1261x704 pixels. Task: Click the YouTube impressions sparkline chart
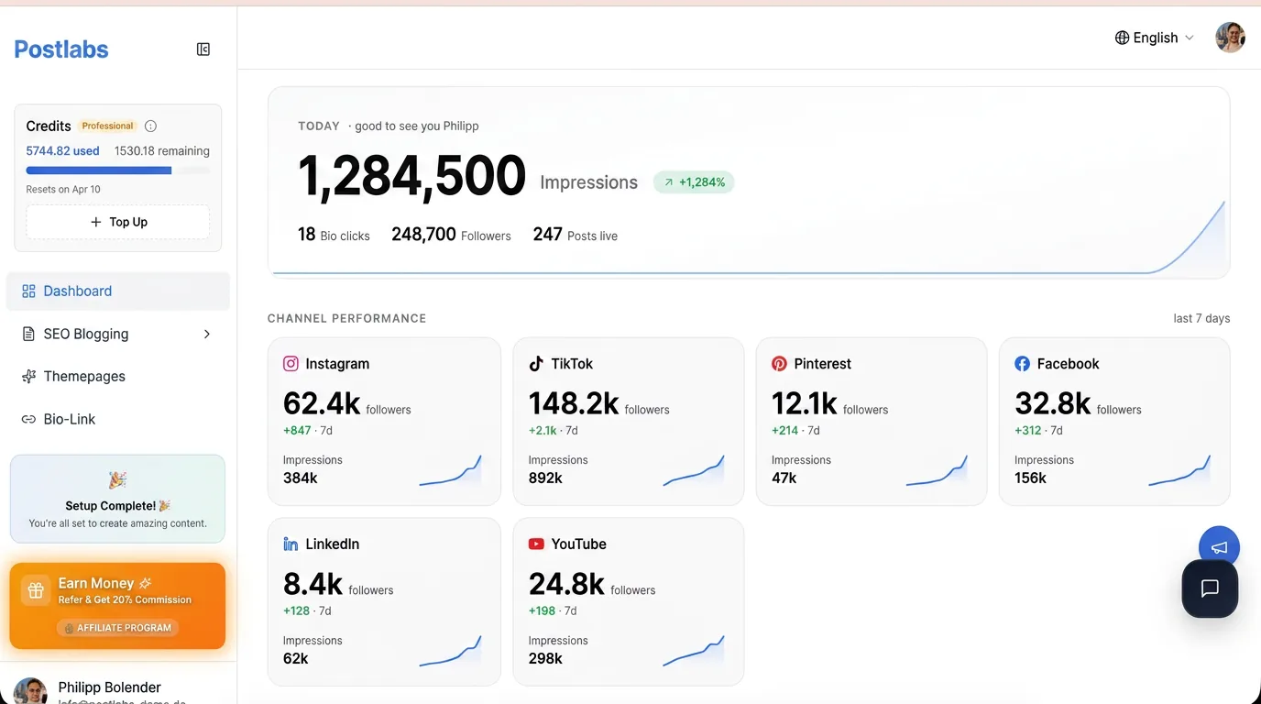pos(694,651)
